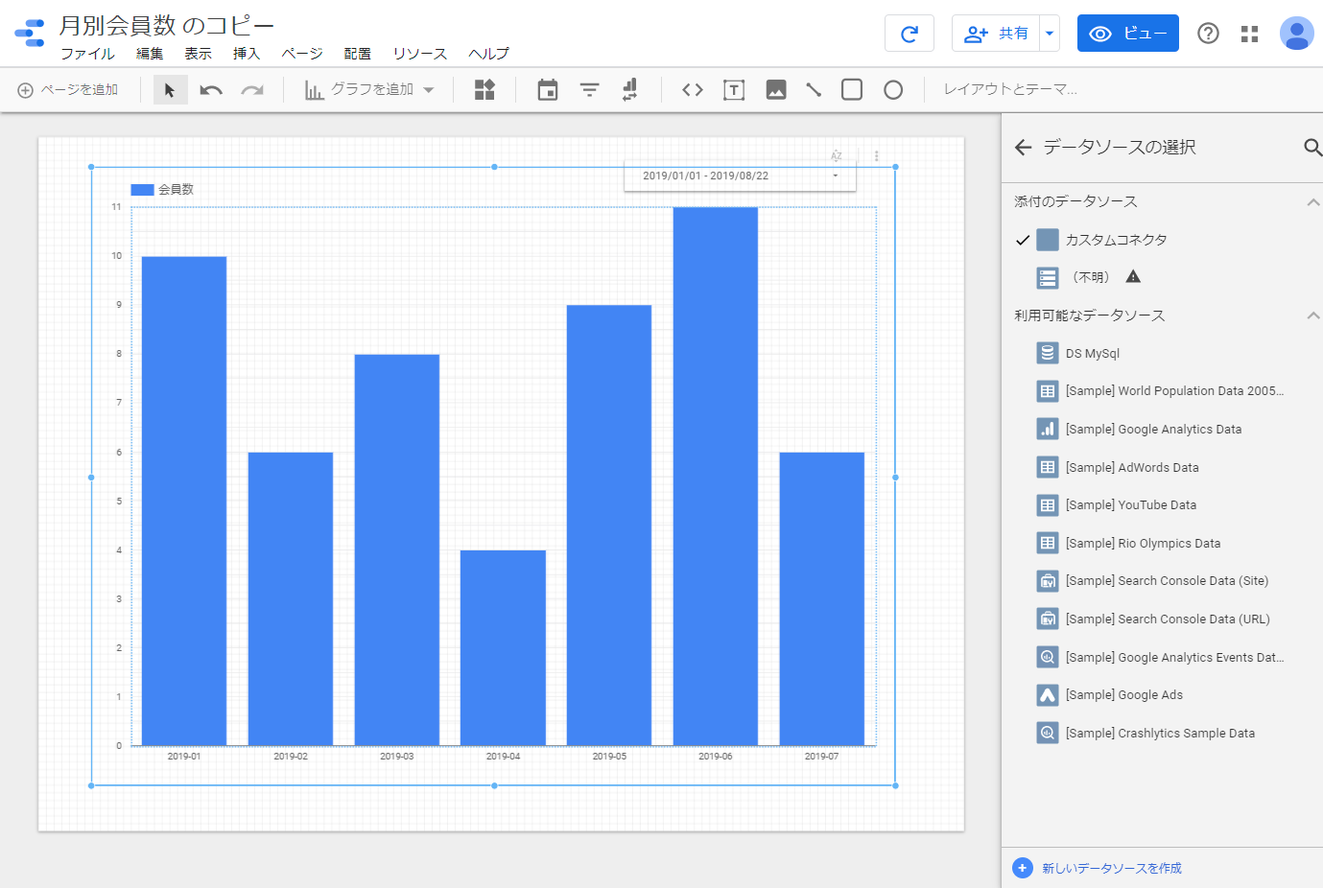
Task: Click the 会員数 legend color swatch
Action: [142, 190]
